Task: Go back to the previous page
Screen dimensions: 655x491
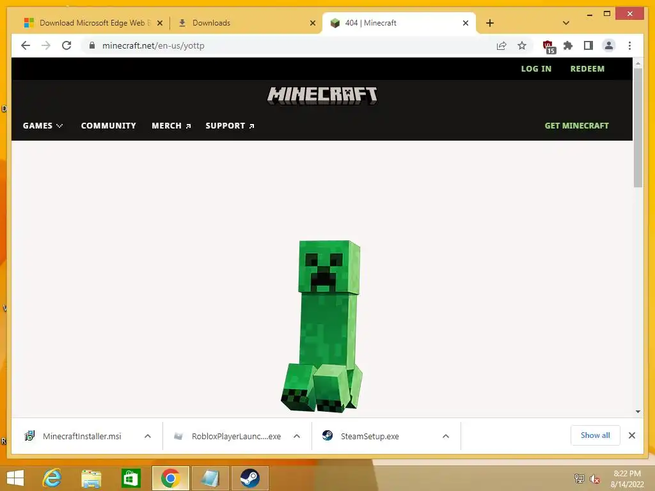Action: coord(26,45)
